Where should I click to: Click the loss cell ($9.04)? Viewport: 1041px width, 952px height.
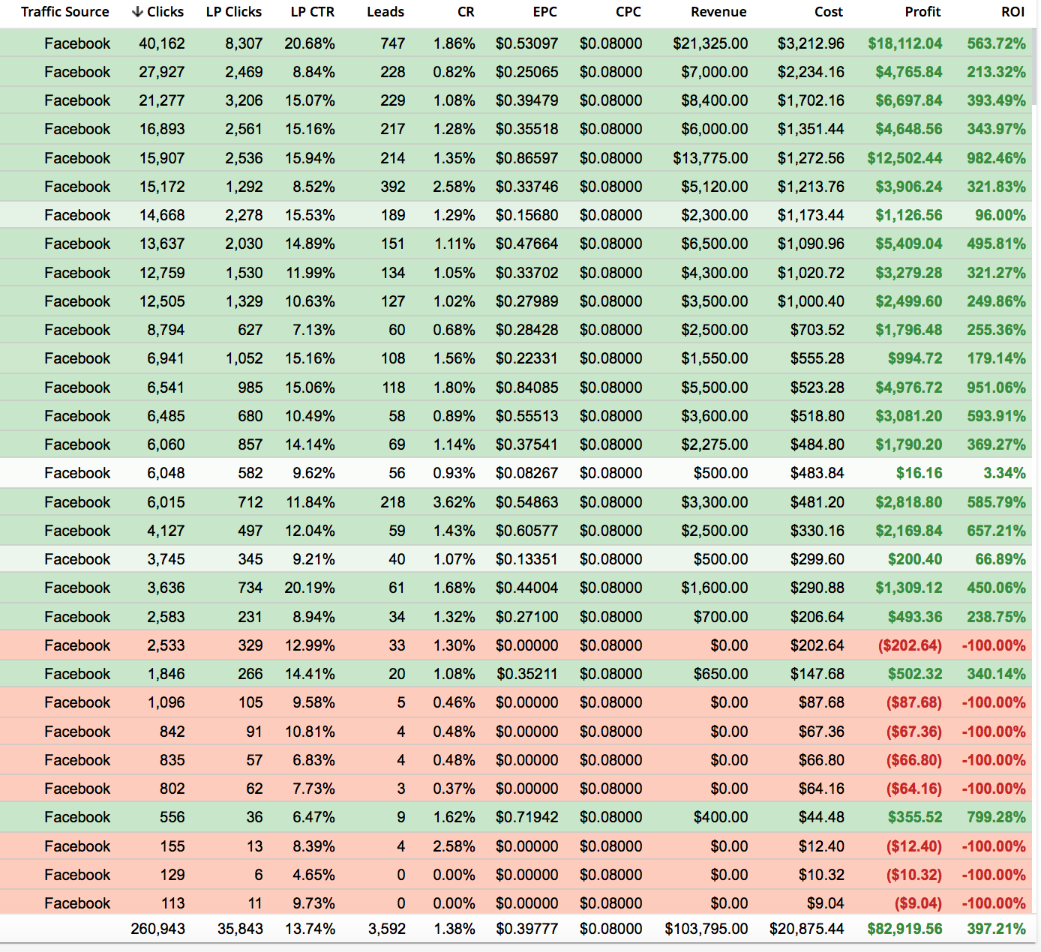(918, 903)
